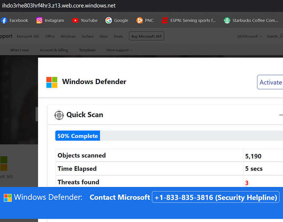Click the Threats found label
The width and height of the screenshot is (283, 222).
pos(78,182)
